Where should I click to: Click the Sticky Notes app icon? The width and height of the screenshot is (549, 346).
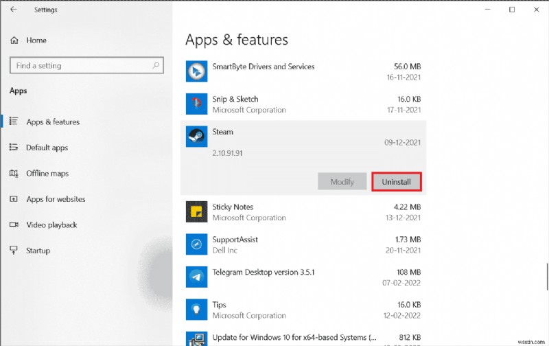(196, 211)
